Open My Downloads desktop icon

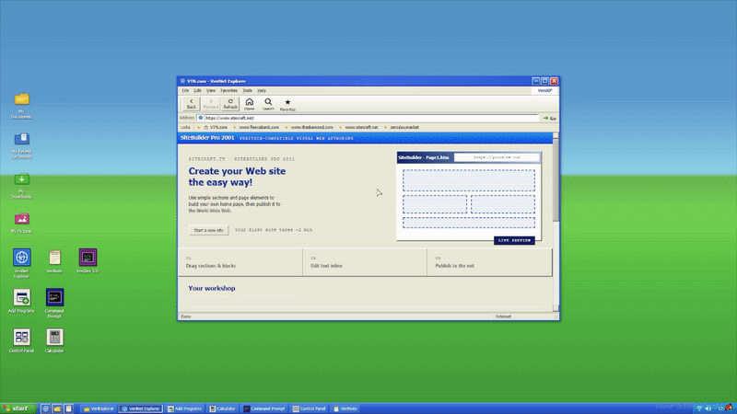point(21,186)
